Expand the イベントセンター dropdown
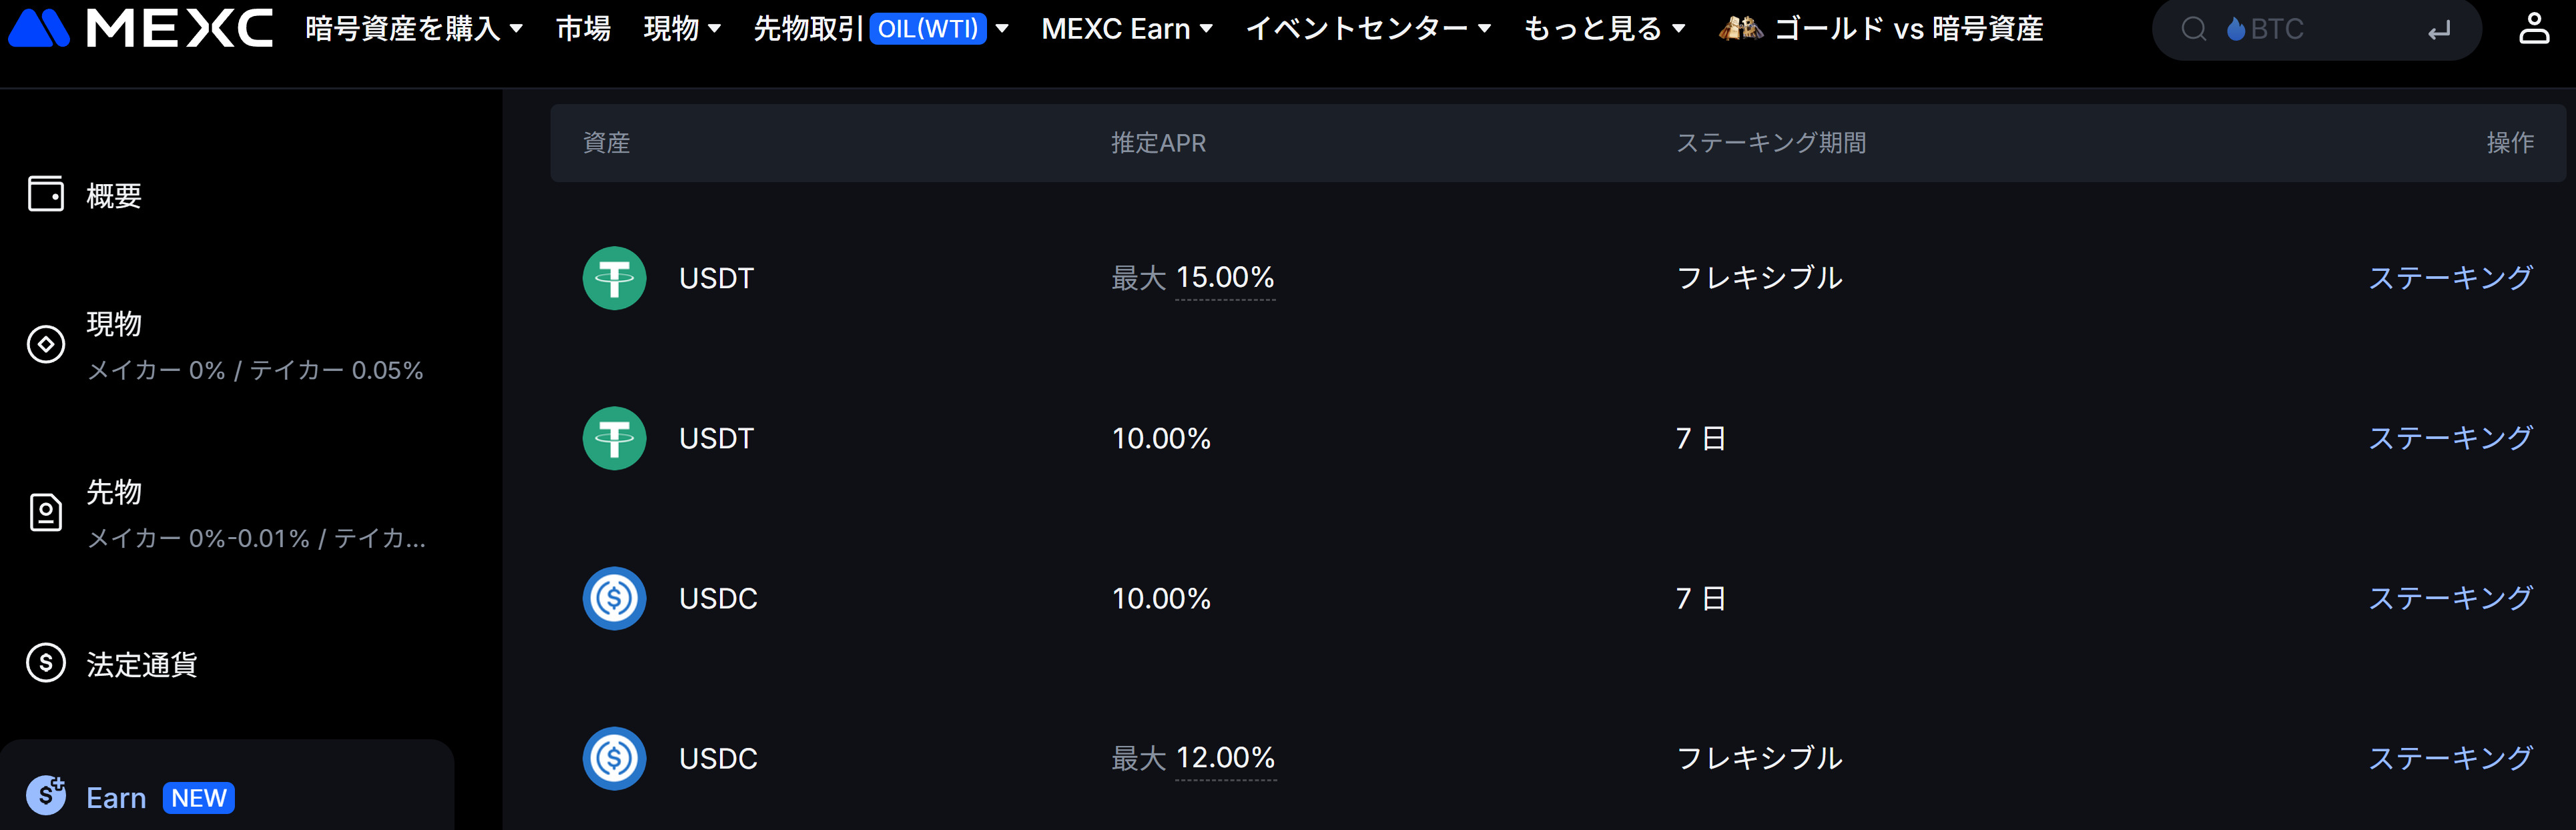Viewport: 2576px width, 830px height. click(1368, 29)
